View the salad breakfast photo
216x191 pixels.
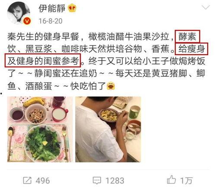tap(39, 129)
